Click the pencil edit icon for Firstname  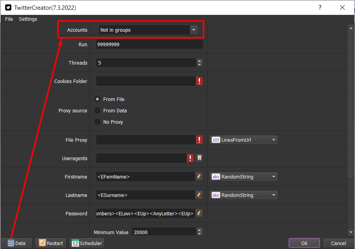[199, 177]
